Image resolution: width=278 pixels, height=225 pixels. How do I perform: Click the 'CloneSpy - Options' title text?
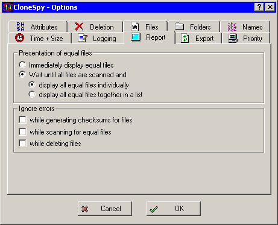tap(45, 7)
